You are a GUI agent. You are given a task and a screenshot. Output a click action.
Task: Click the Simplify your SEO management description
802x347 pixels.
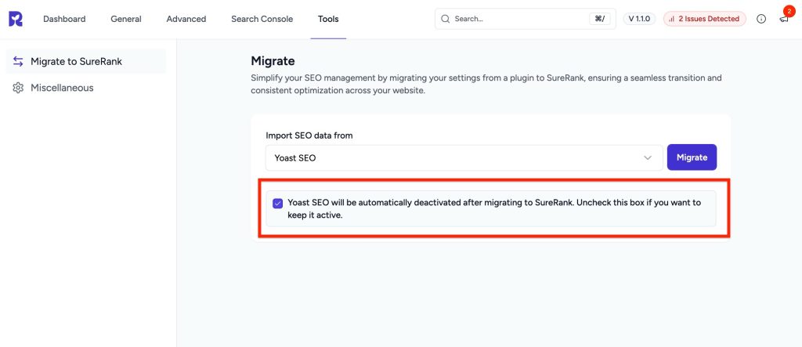[x=486, y=85]
